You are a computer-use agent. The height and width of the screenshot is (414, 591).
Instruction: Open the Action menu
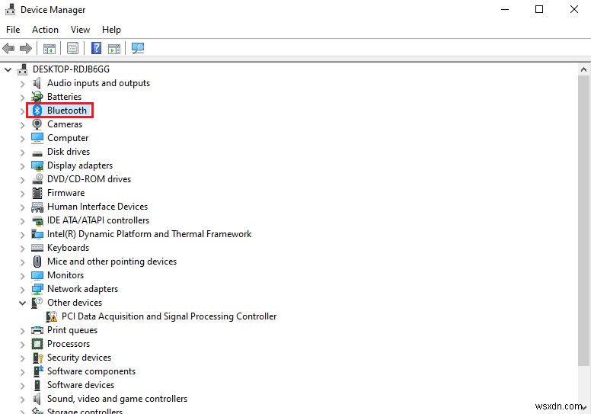pos(45,30)
